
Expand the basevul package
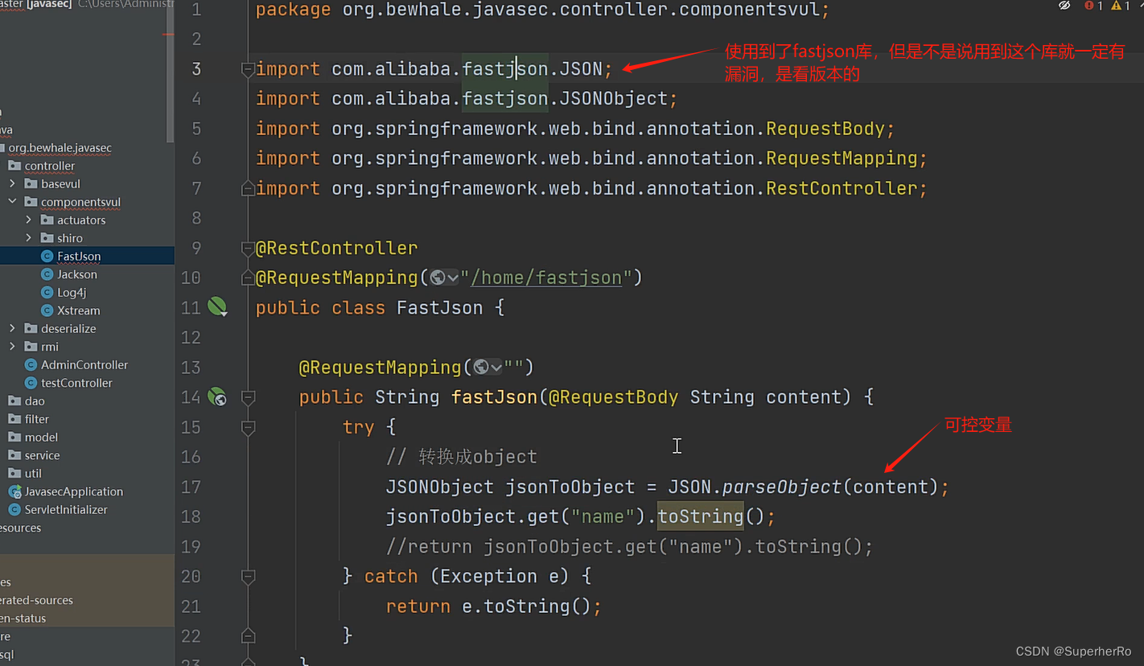point(12,183)
